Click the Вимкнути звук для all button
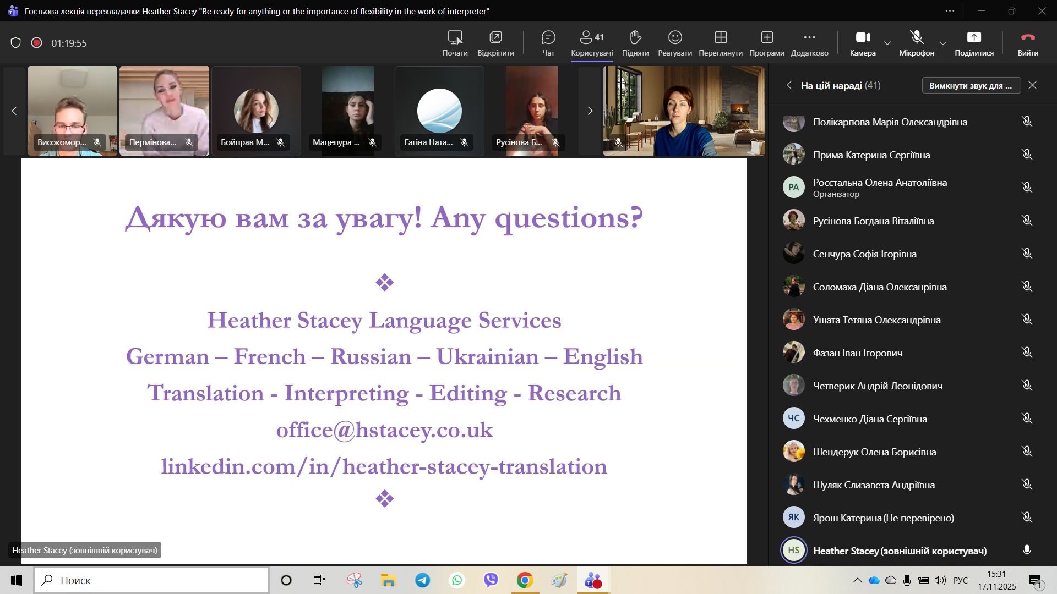The image size is (1057, 594). (971, 85)
